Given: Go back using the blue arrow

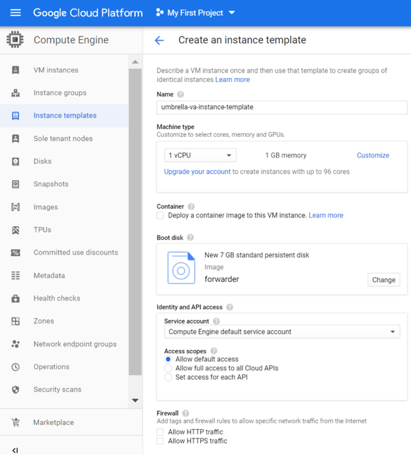Looking at the screenshot, I should click(159, 40).
